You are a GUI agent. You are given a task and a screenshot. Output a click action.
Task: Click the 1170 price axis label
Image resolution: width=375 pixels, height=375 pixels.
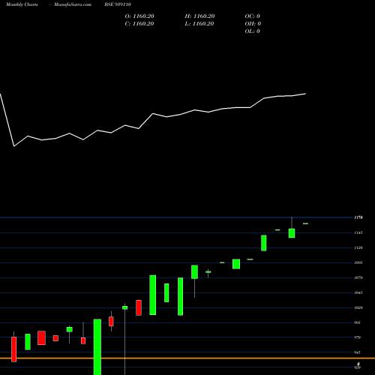point(358,217)
